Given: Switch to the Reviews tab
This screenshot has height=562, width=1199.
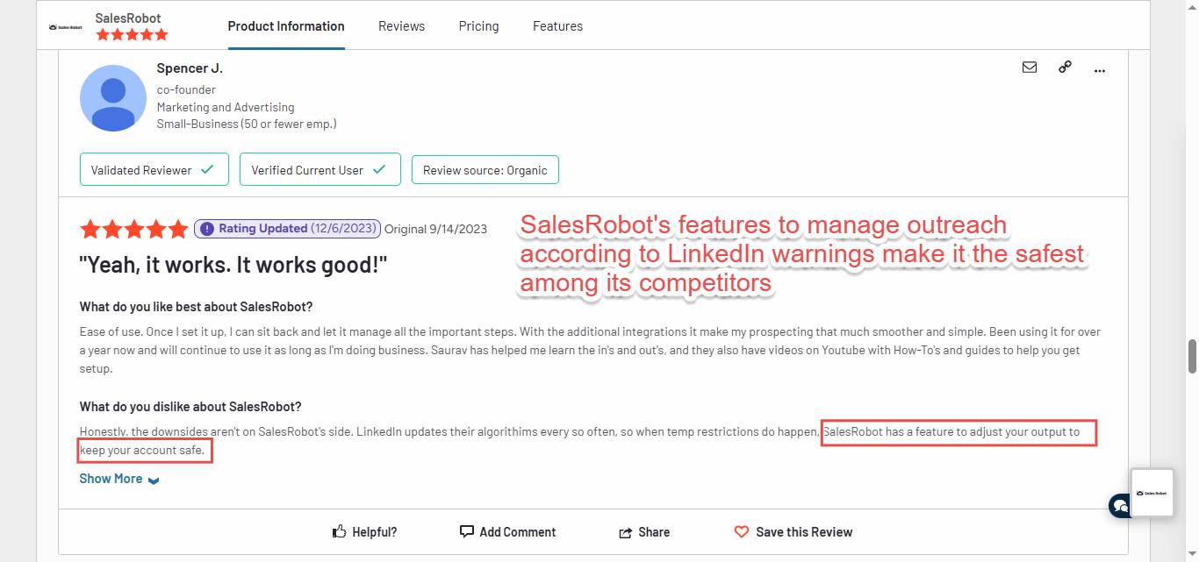Looking at the screenshot, I should coord(401,25).
